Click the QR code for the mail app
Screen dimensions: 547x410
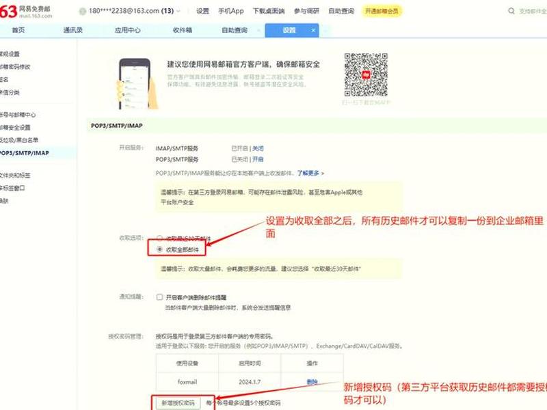coord(366,75)
